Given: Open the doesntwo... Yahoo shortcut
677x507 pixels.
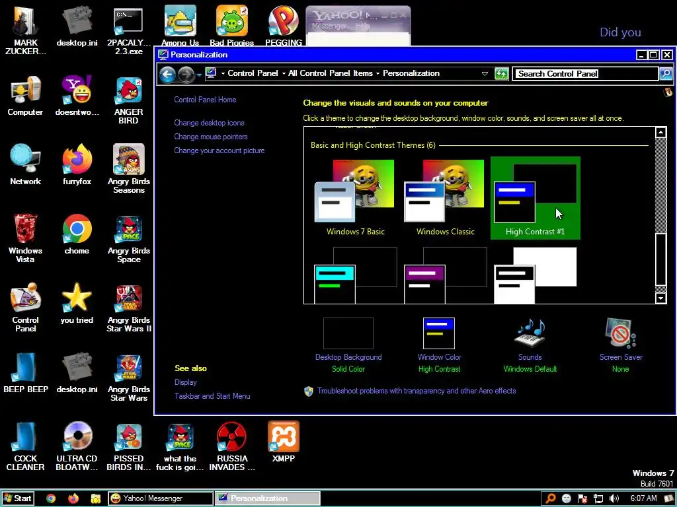Looking at the screenshot, I should point(77,96).
